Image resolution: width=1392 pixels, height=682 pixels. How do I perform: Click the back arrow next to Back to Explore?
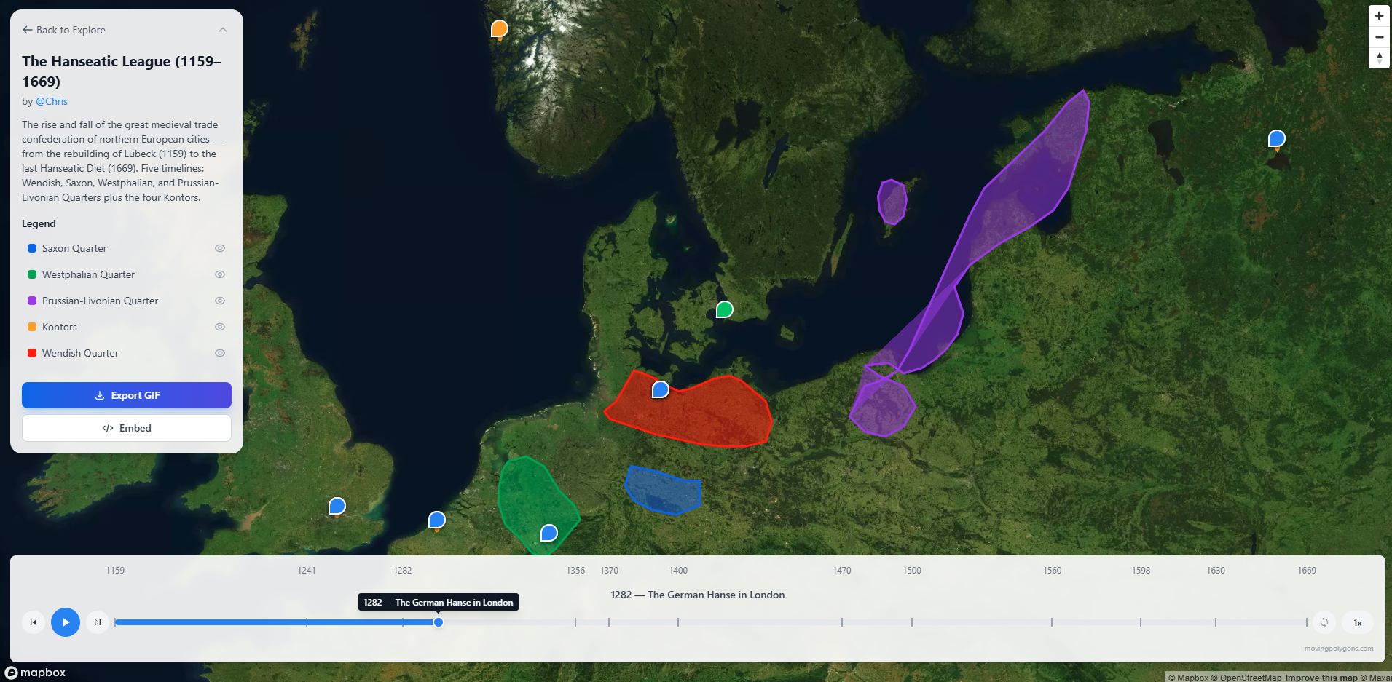click(x=27, y=30)
